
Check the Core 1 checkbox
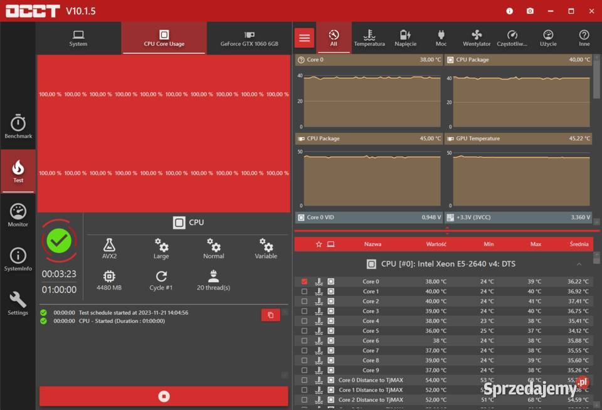(x=305, y=292)
